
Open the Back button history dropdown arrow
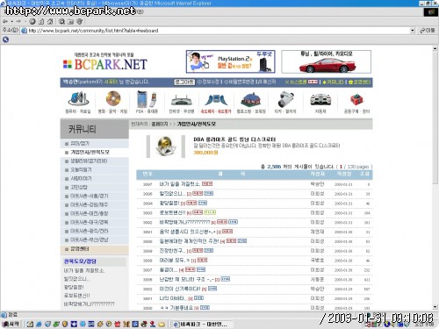[11, 21]
